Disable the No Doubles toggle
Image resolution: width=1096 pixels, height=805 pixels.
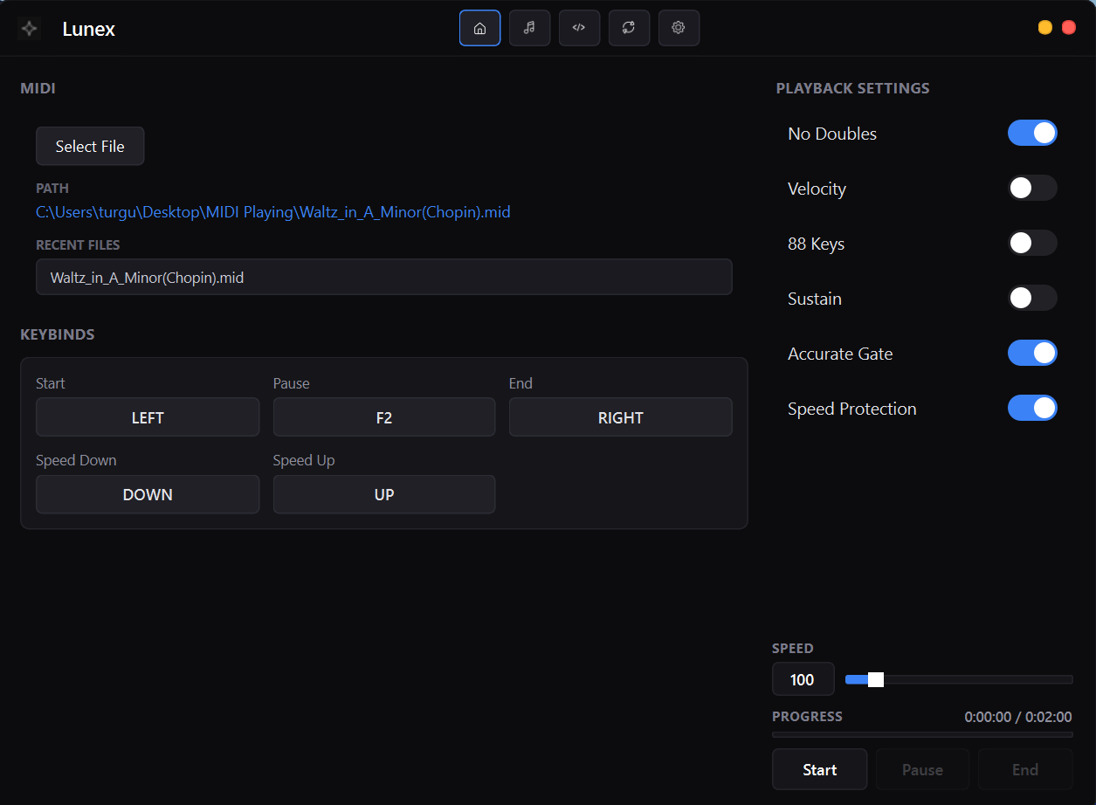click(1032, 133)
